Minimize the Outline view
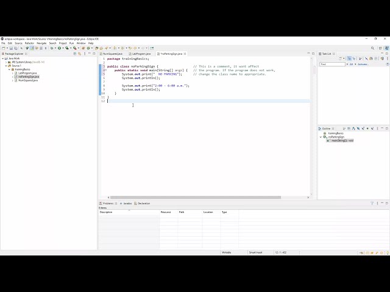390x292 pixels. [382, 128]
